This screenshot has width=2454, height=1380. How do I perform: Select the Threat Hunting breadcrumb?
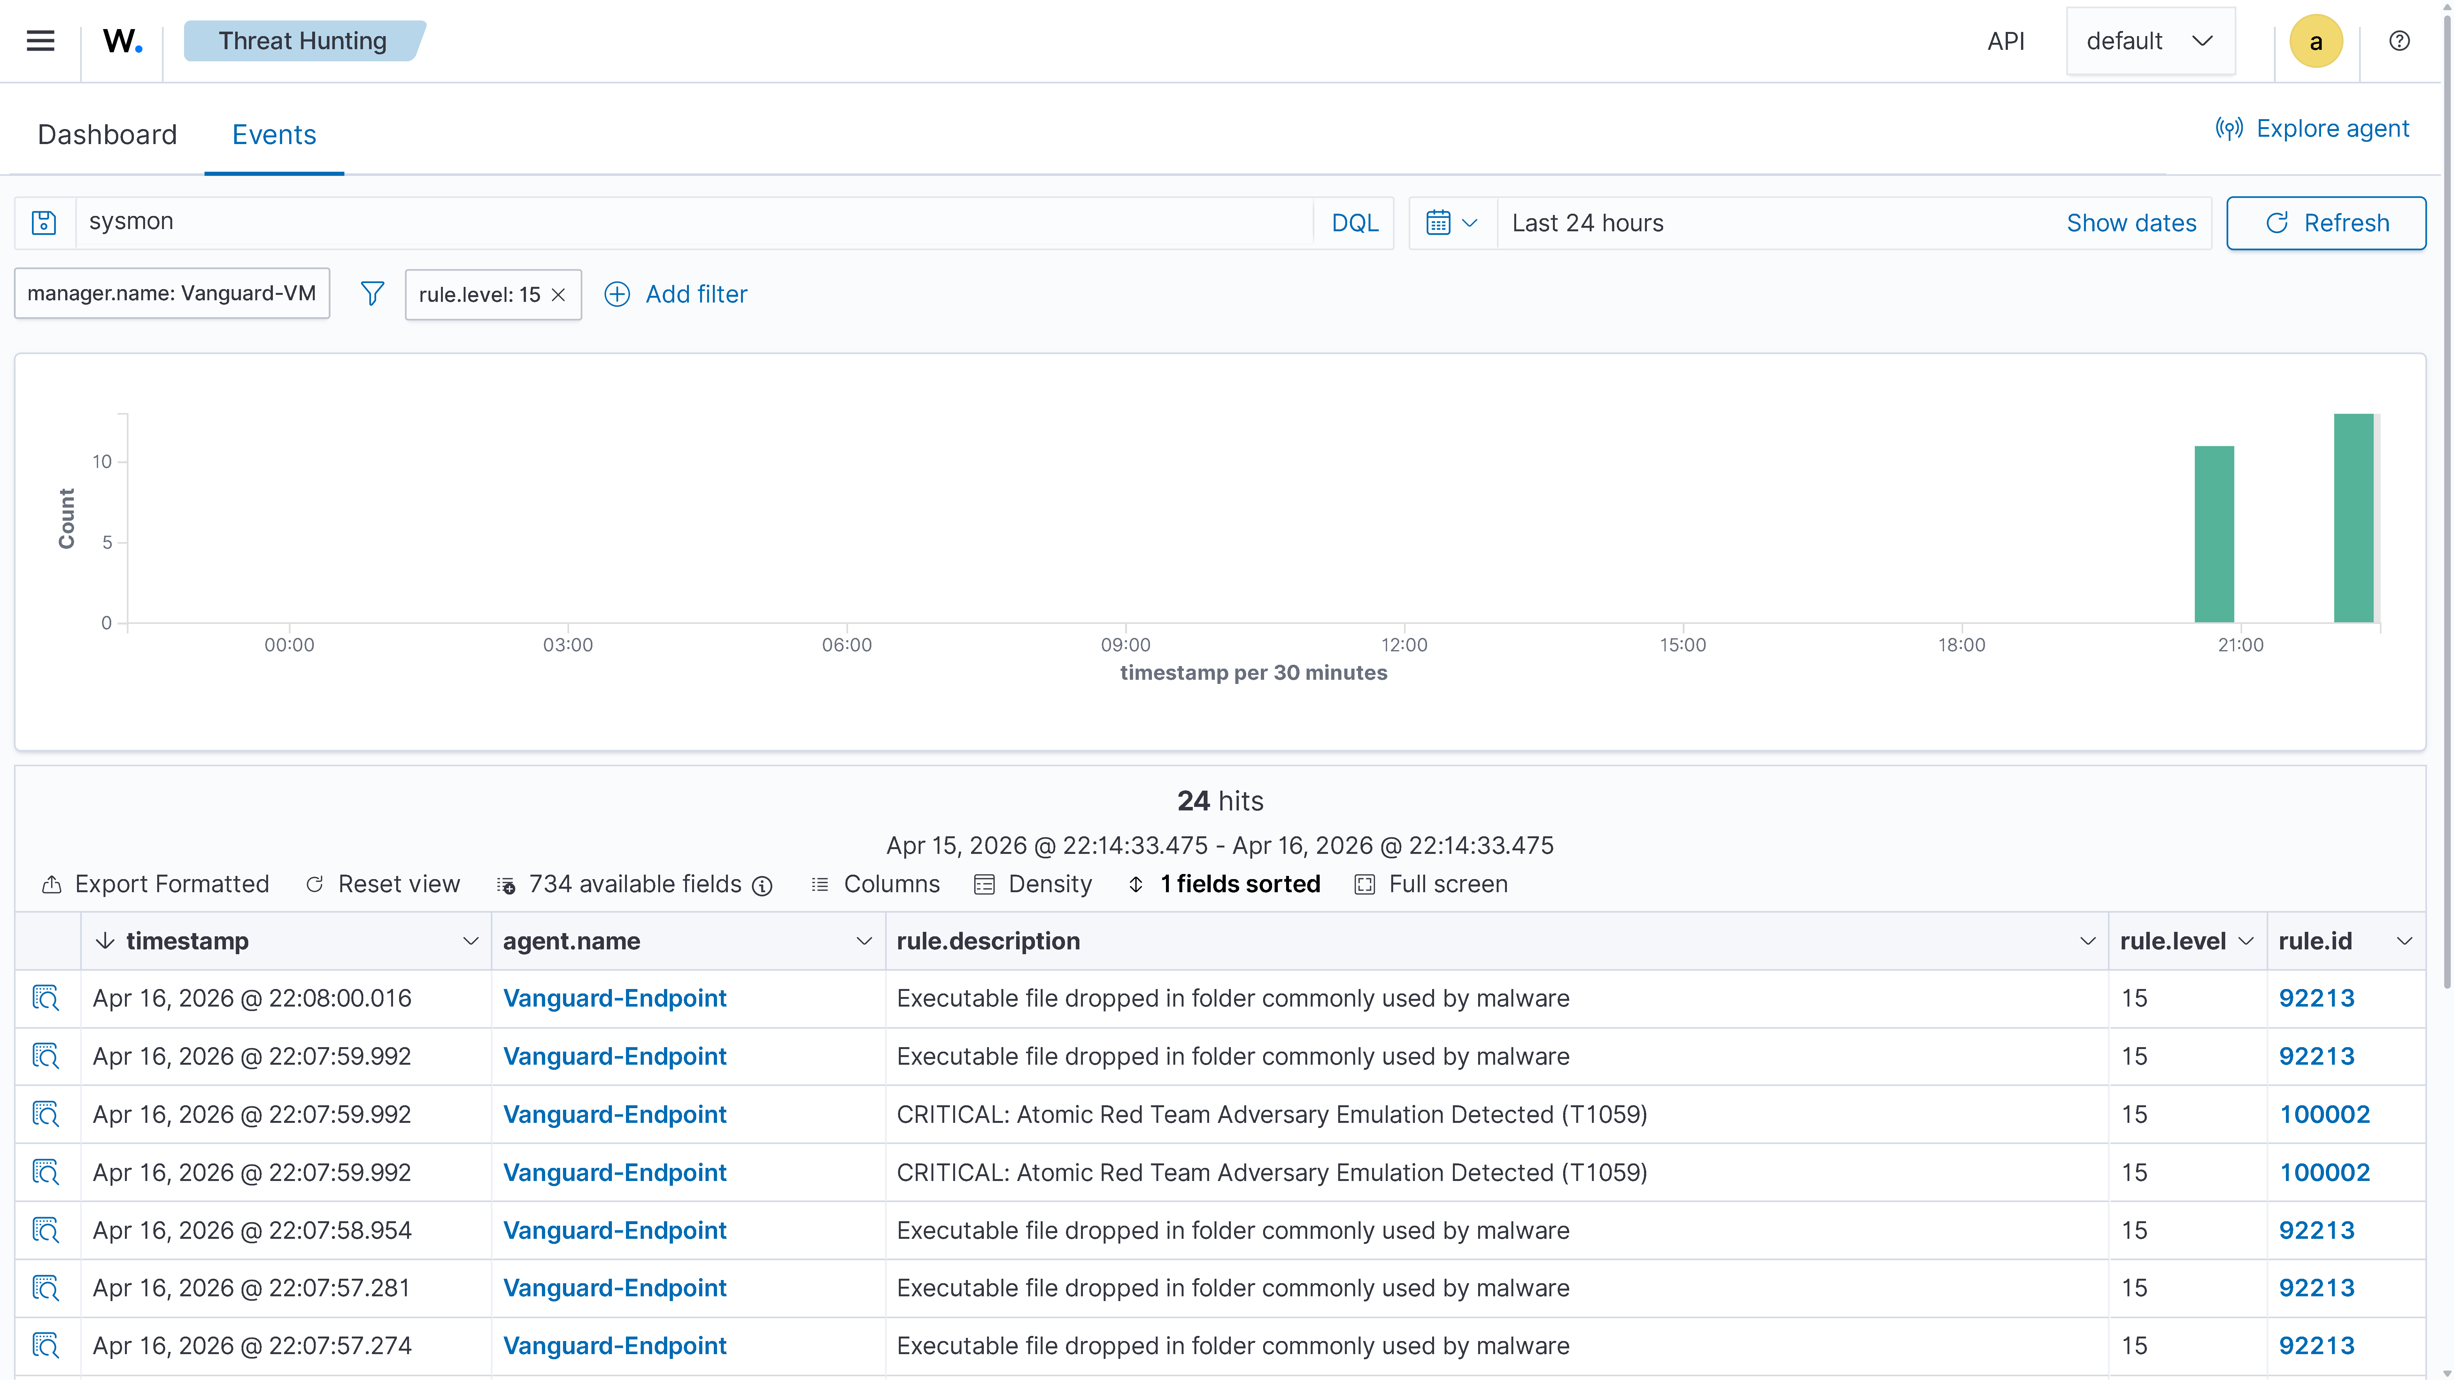[303, 41]
